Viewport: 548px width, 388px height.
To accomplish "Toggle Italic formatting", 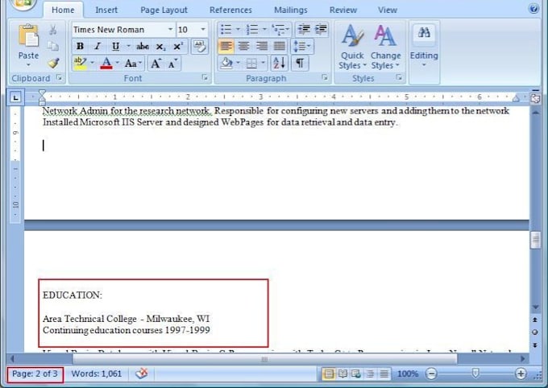I will [x=98, y=46].
